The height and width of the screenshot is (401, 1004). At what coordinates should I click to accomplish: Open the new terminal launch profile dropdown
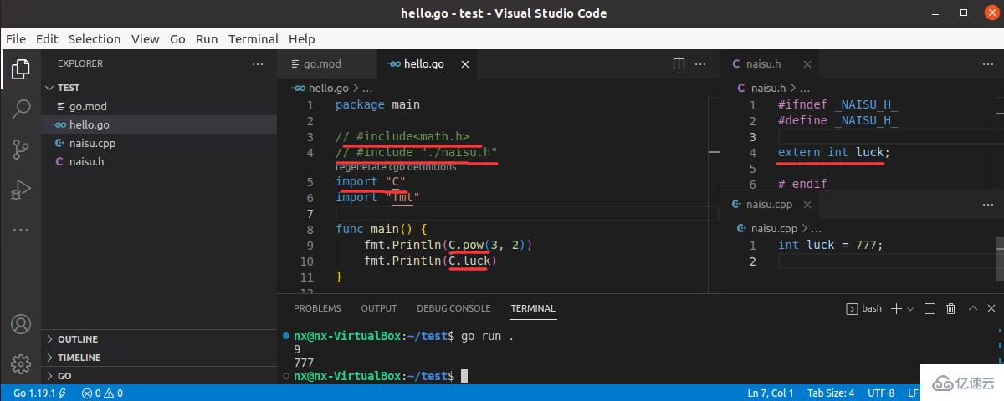point(910,309)
